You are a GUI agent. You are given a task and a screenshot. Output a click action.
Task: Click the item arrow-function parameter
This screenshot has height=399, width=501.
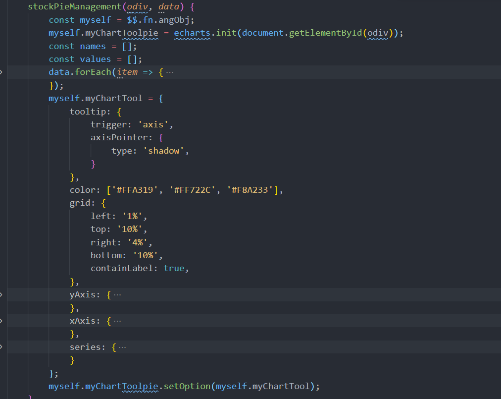click(127, 72)
